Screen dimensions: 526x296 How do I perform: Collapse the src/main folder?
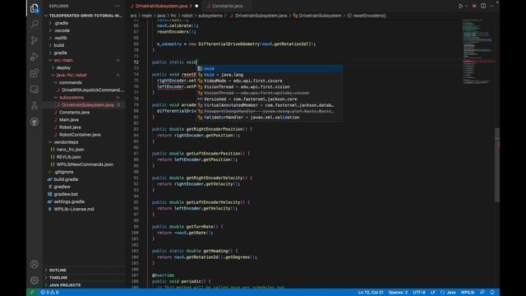pyautogui.click(x=51, y=60)
